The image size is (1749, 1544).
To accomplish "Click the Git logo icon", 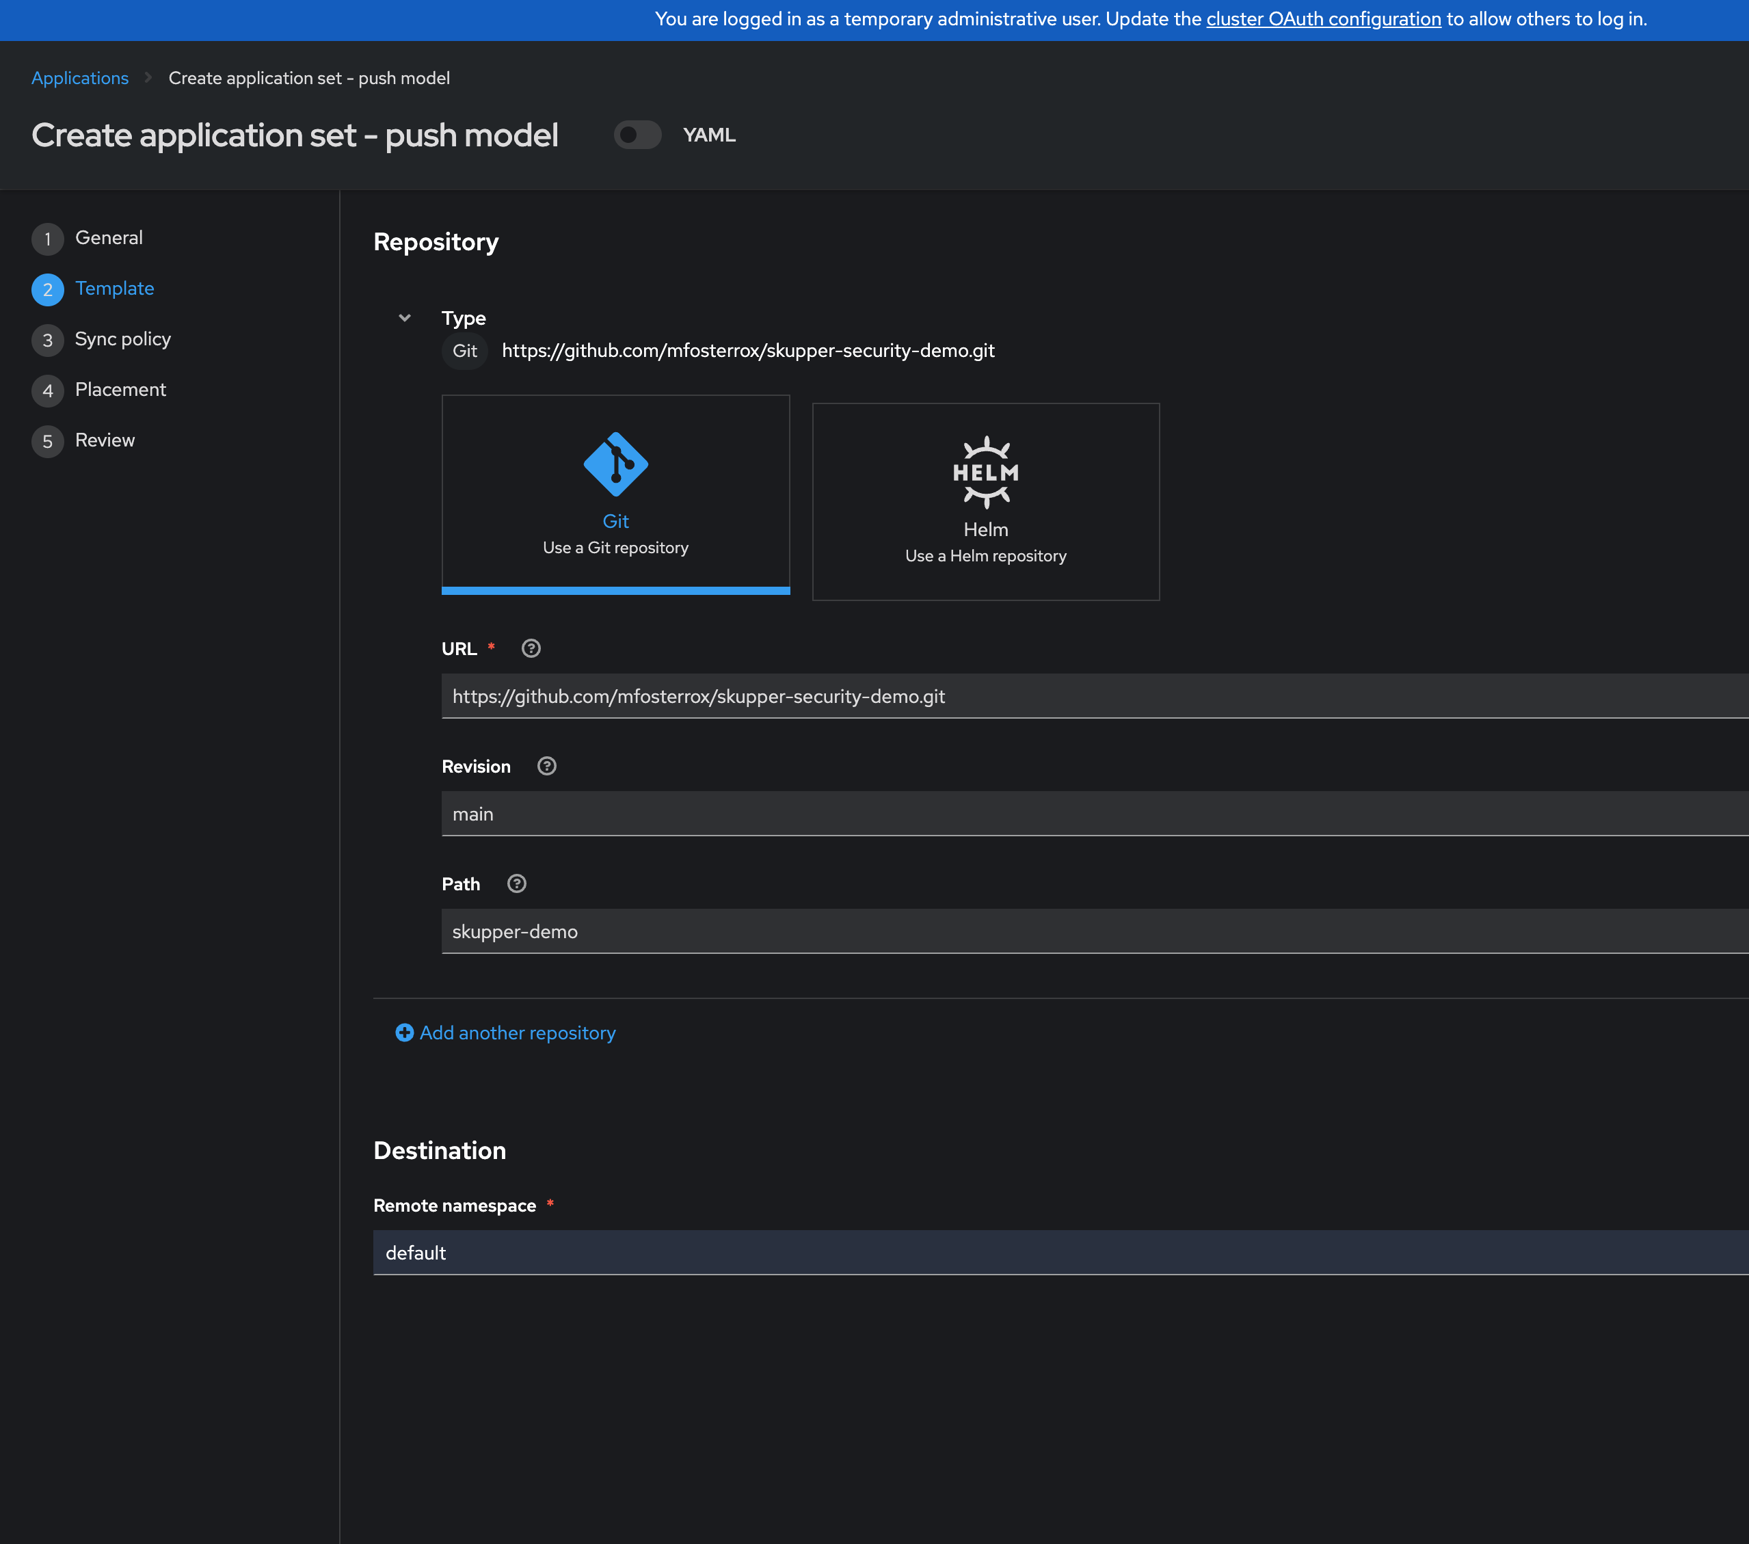I will [x=615, y=464].
